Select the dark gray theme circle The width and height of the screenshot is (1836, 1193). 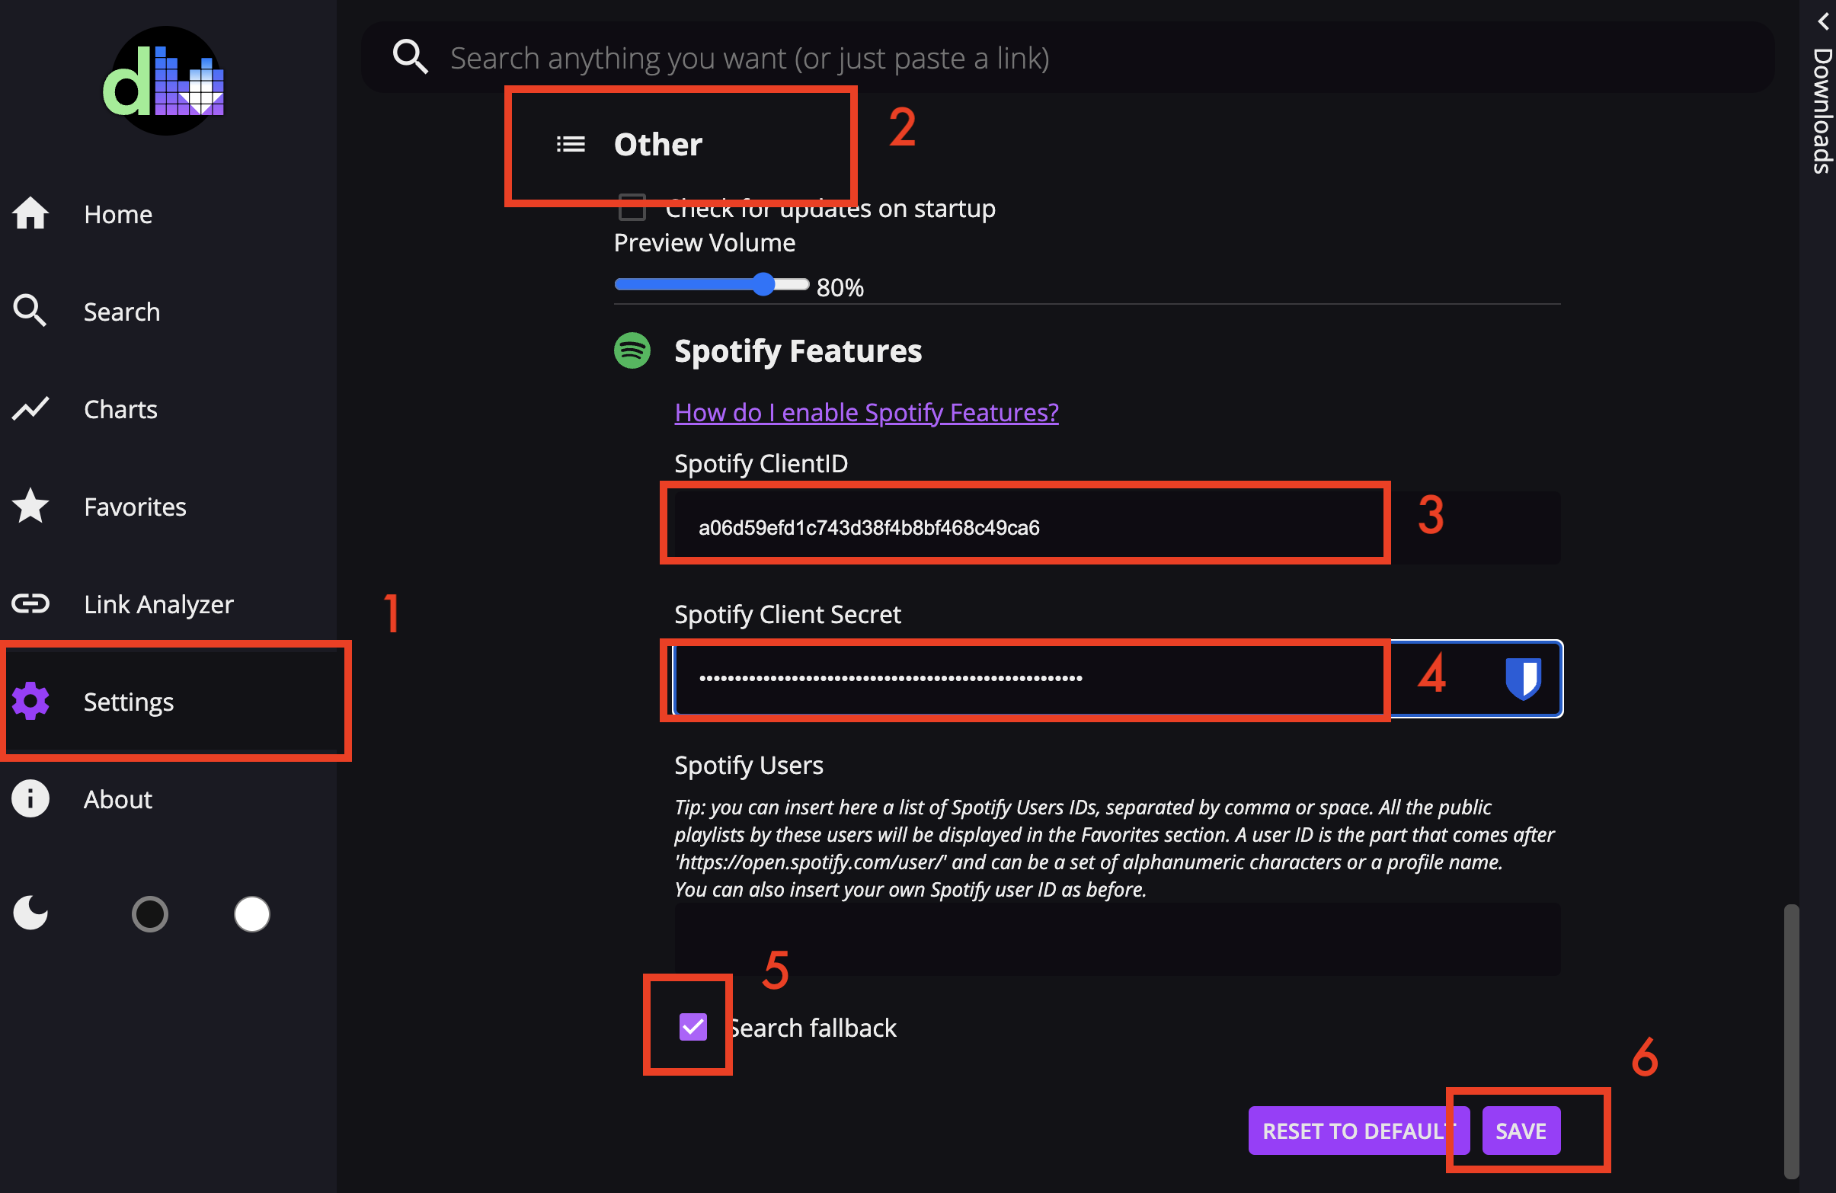[149, 914]
